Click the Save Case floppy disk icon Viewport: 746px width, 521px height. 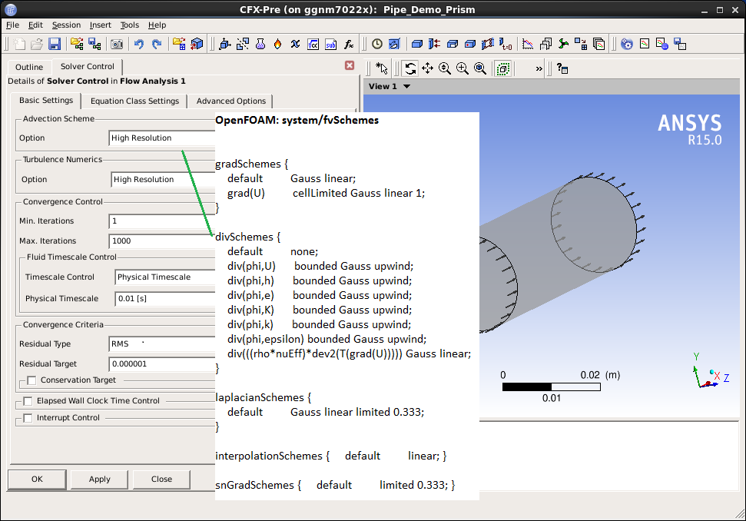pos(55,45)
